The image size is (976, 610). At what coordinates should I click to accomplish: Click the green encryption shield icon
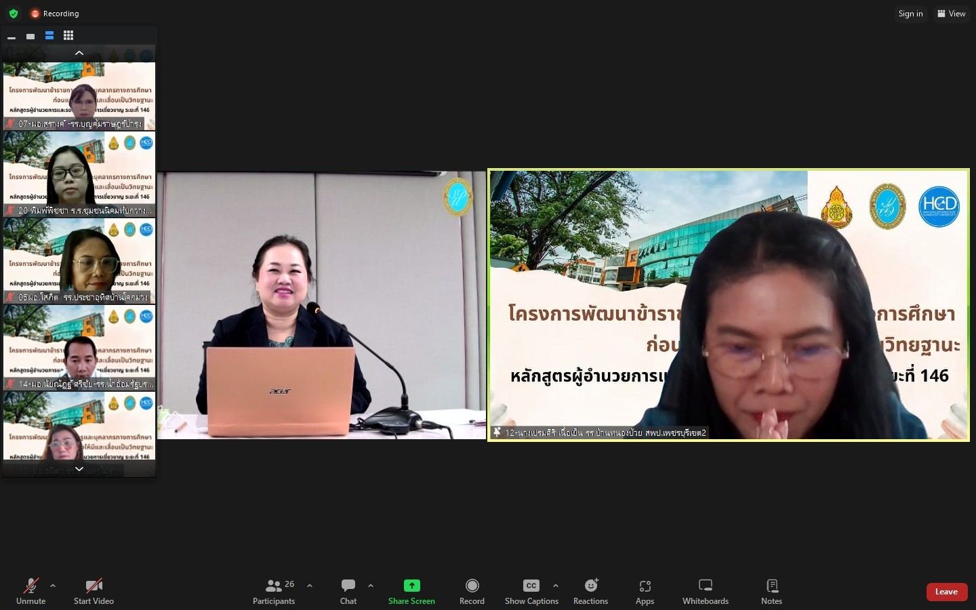pos(14,14)
